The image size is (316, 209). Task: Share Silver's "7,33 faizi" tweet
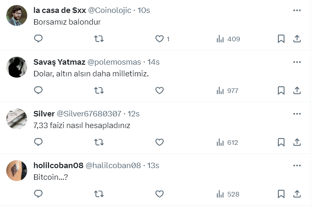click(x=297, y=142)
